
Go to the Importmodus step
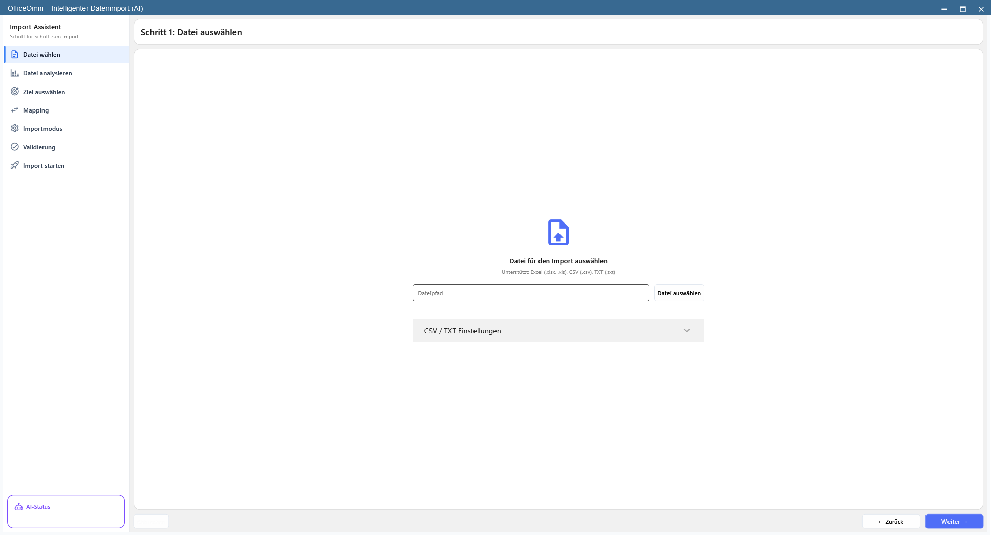click(42, 129)
